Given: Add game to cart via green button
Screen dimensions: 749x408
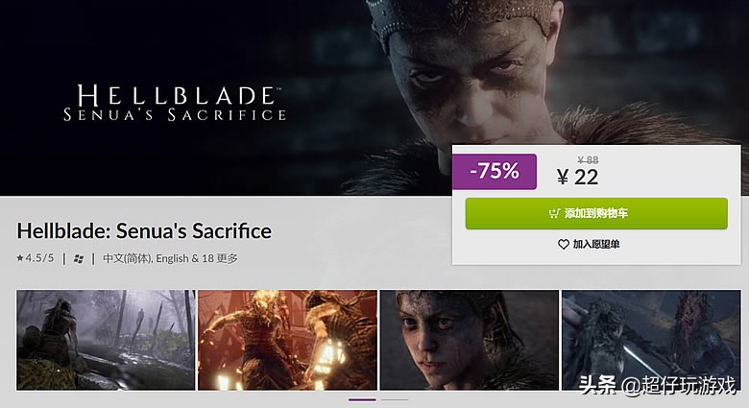Looking at the screenshot, I should tap(595, 213).
